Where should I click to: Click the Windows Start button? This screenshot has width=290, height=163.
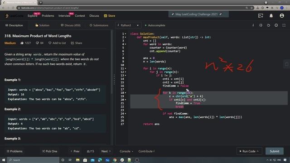[x=4, y=160]
